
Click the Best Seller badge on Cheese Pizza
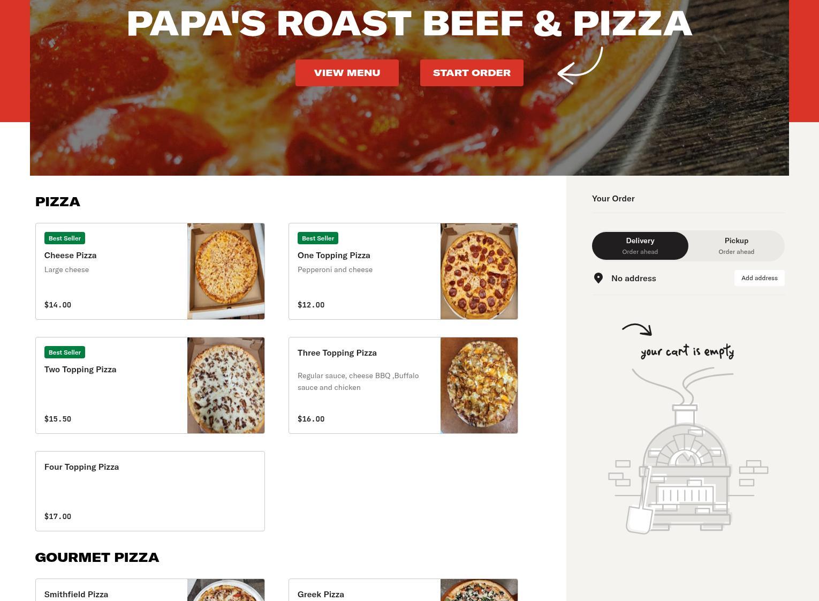(x=65, y=238)
